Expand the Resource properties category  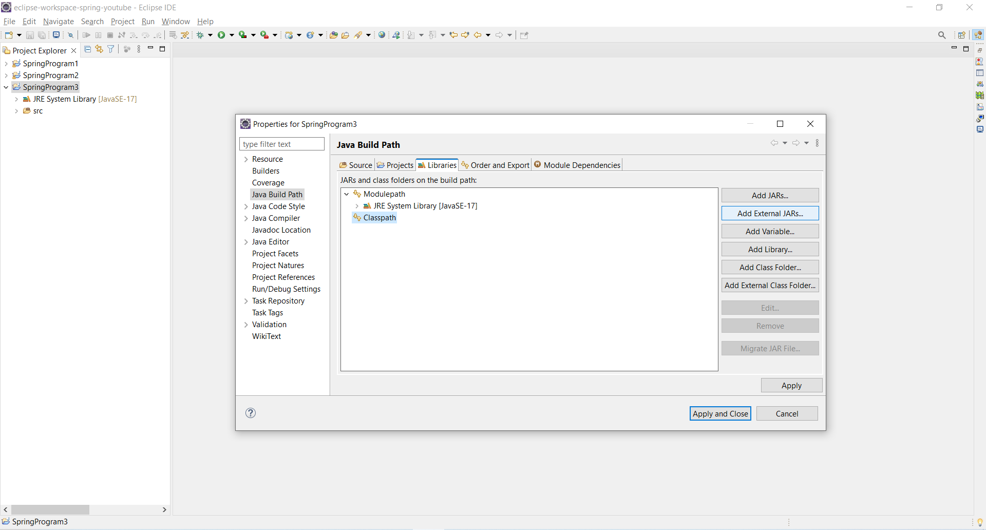246,159
